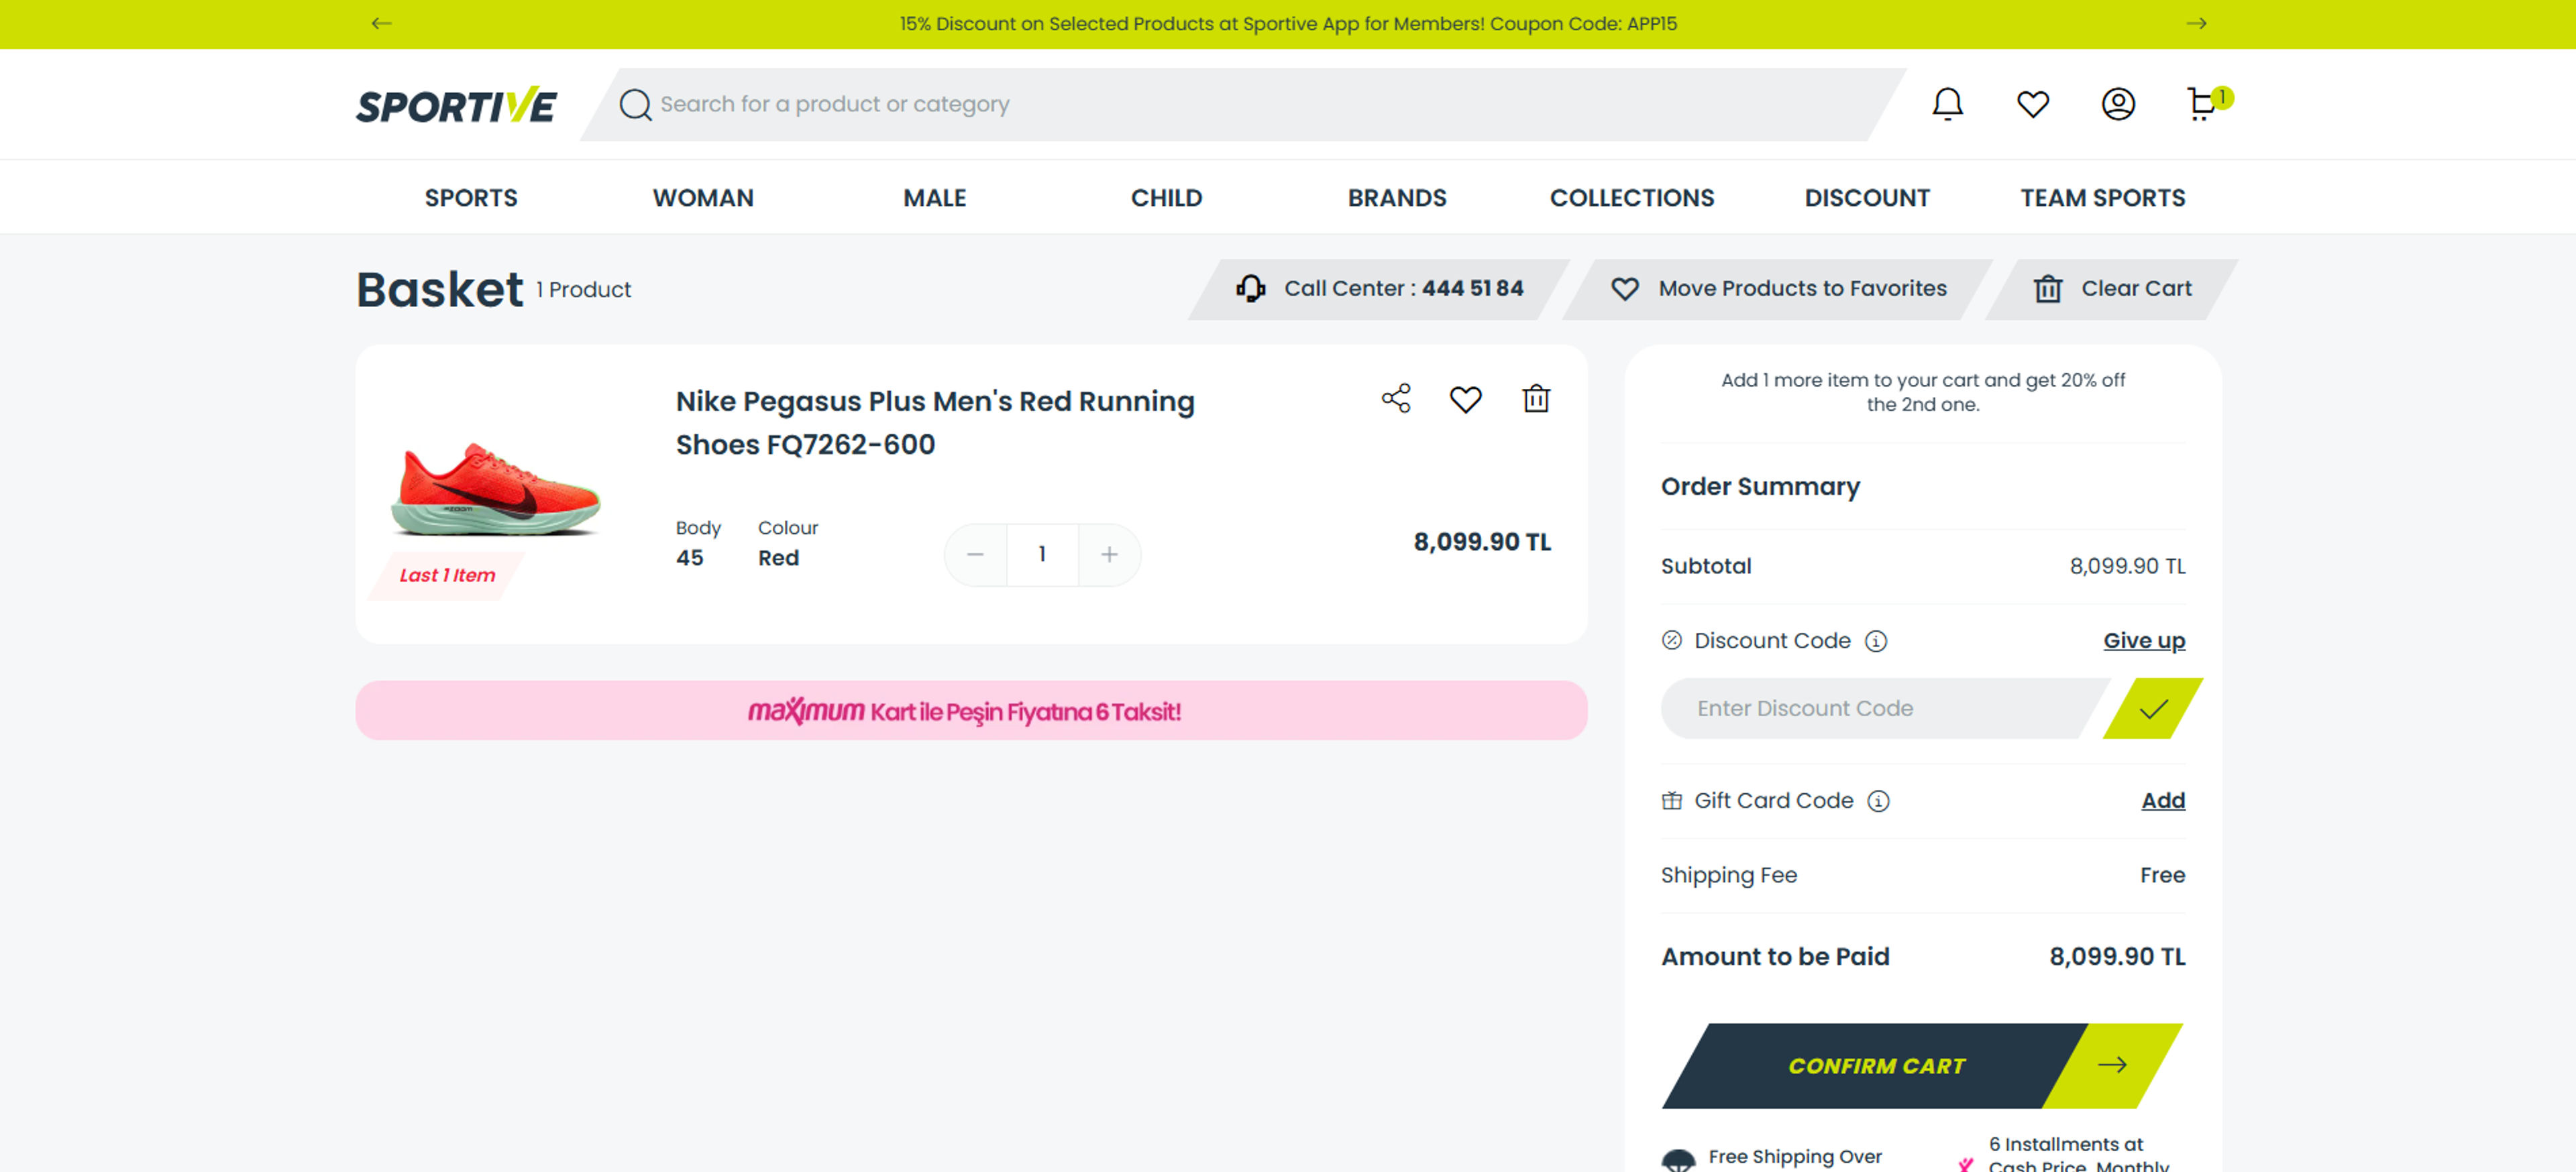Open favorites heart icon in header
Image resolution: width=2576 pixels, height=1172 pixels.
coord(2032,104)
